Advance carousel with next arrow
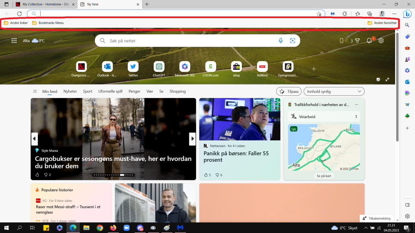This screenshot has height=233, width=415. tap(192, 139)
